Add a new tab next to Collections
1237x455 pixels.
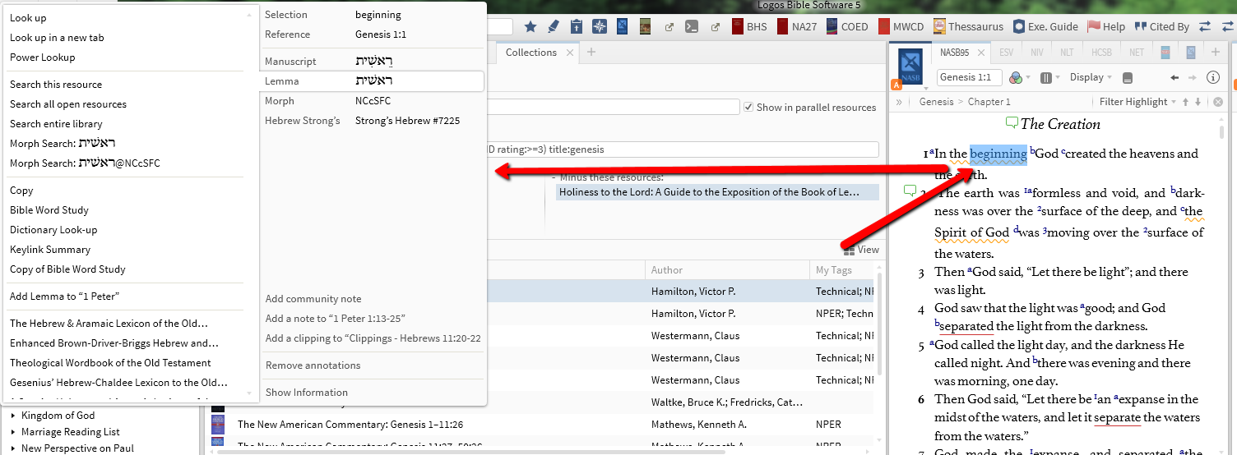[x=591, y=53]
